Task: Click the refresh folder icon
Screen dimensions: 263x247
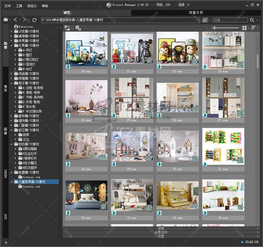Action: [34, 20]
